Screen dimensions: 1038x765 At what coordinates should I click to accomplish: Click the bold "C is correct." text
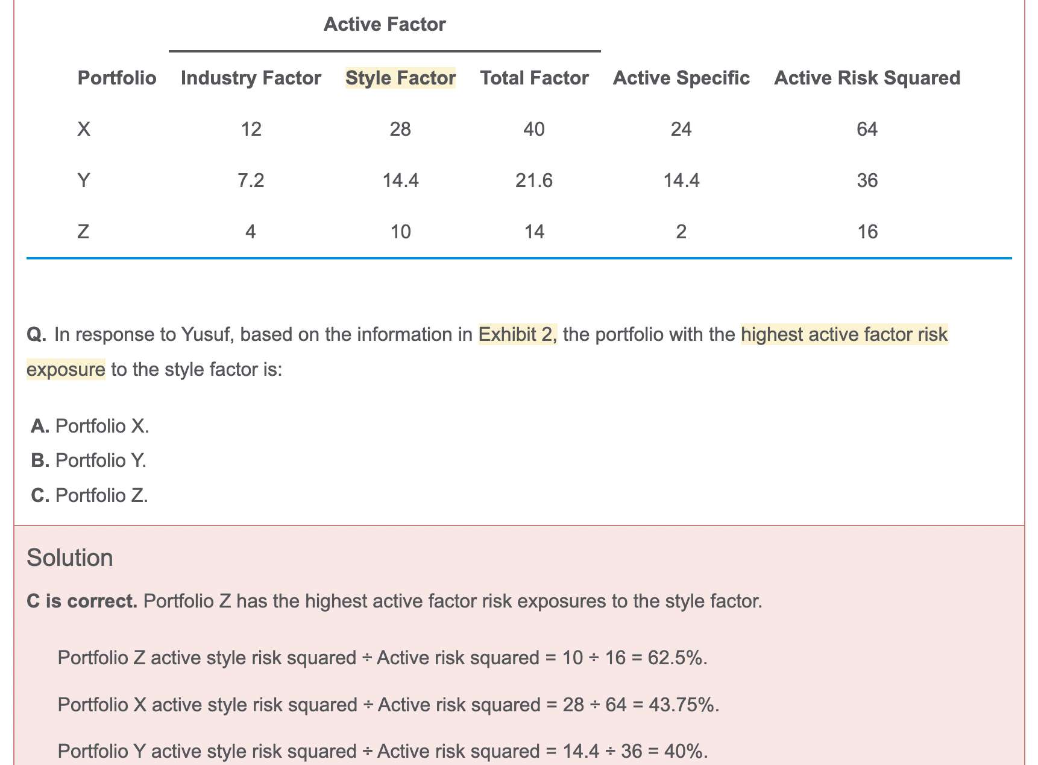point(83,602)
